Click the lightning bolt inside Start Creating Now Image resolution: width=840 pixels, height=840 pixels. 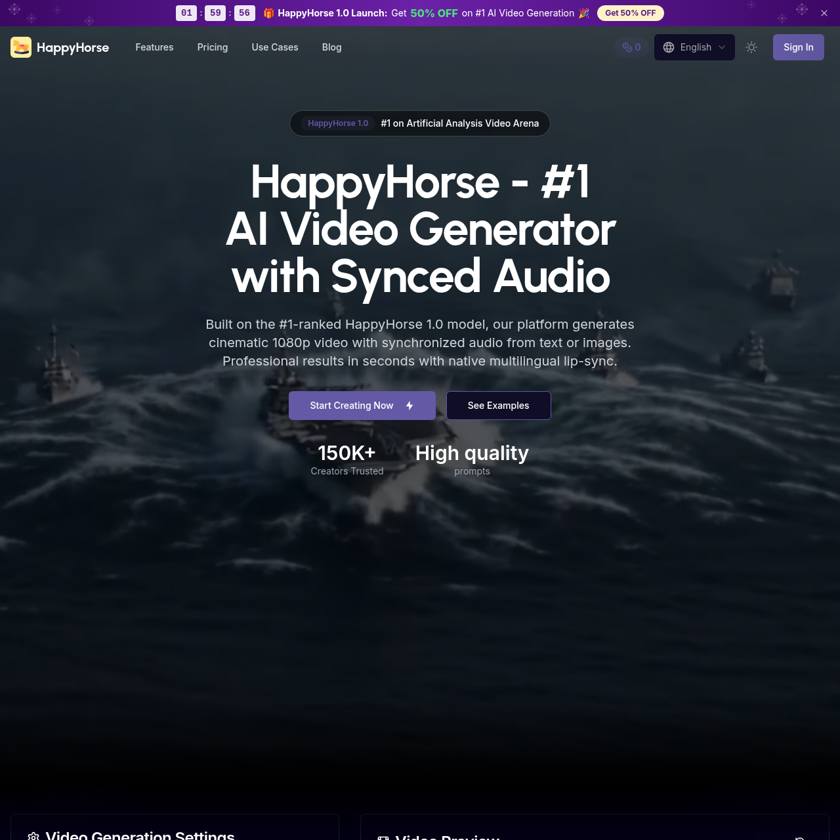tap(408, 406)
